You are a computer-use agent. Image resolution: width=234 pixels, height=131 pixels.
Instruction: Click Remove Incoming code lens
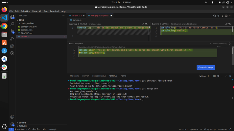[x=103, y=47]
